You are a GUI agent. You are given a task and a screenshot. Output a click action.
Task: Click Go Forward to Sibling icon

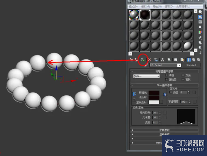point(198,60)
